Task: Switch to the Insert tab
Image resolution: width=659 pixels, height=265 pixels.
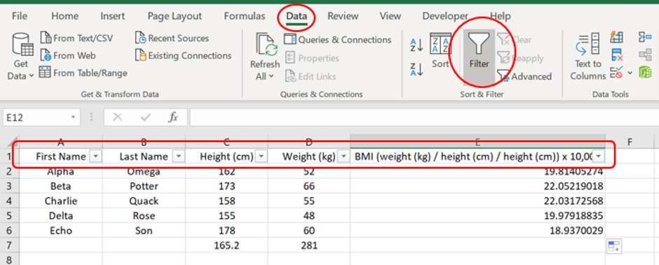Action: pos(113,16)
